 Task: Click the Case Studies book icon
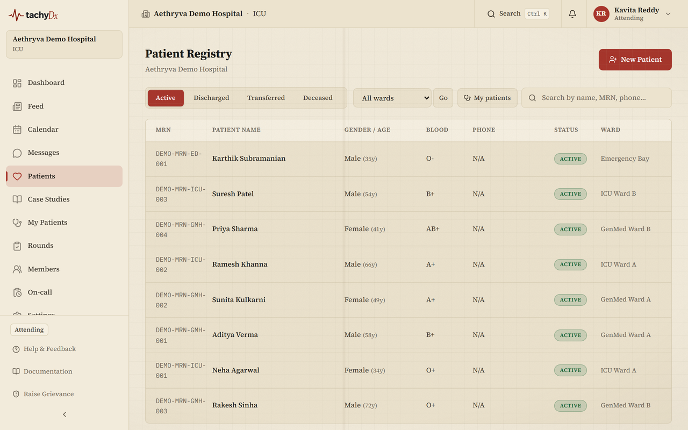17,199
